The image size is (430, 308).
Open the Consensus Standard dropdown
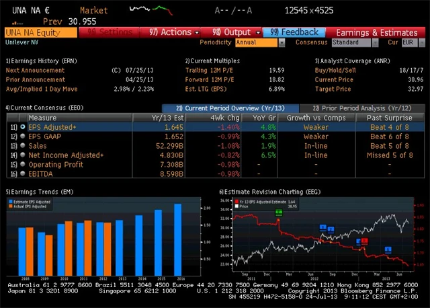coord(355,42)
